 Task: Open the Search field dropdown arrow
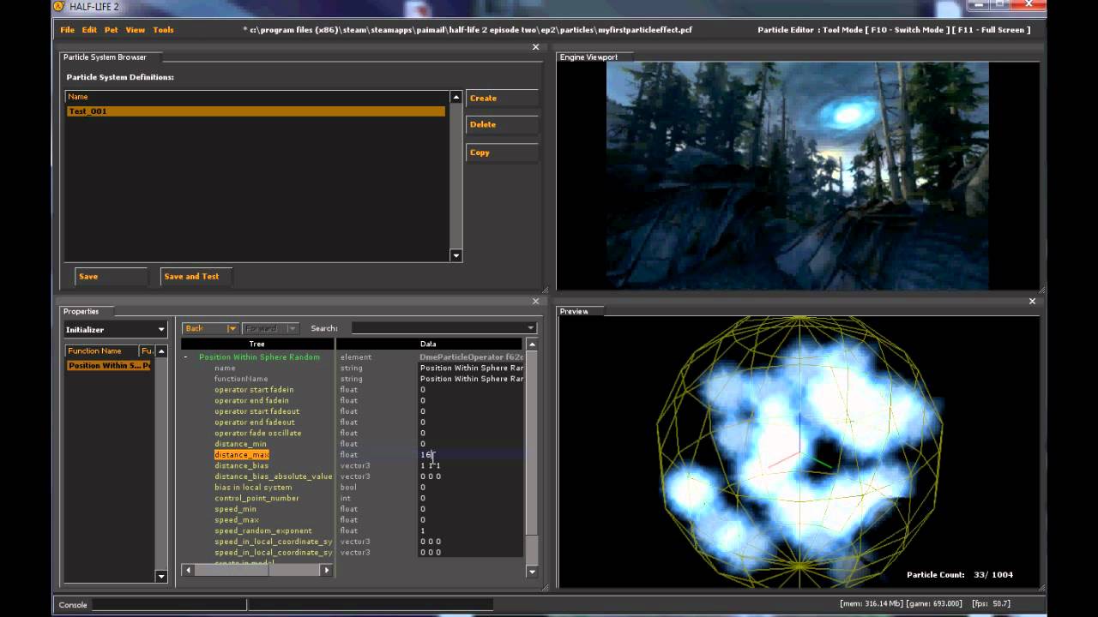pyautogui.click(x=530, y=328)
